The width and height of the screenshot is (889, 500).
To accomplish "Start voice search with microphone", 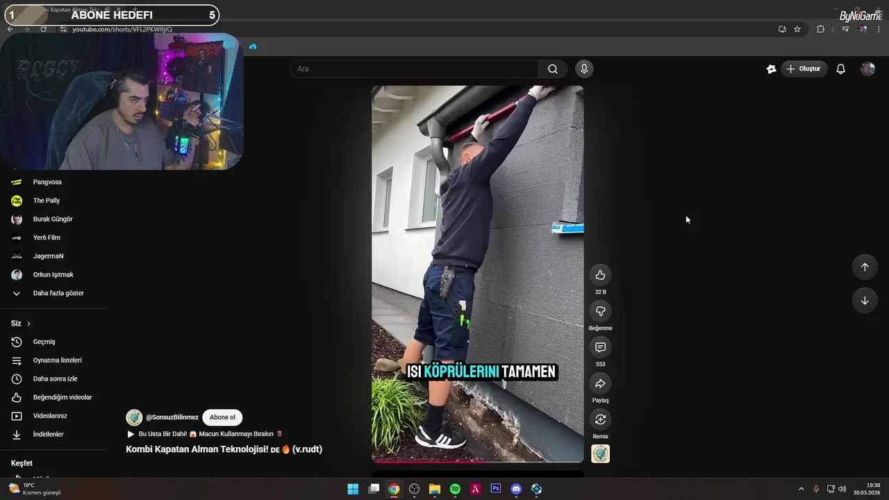I will coord(584,69).
